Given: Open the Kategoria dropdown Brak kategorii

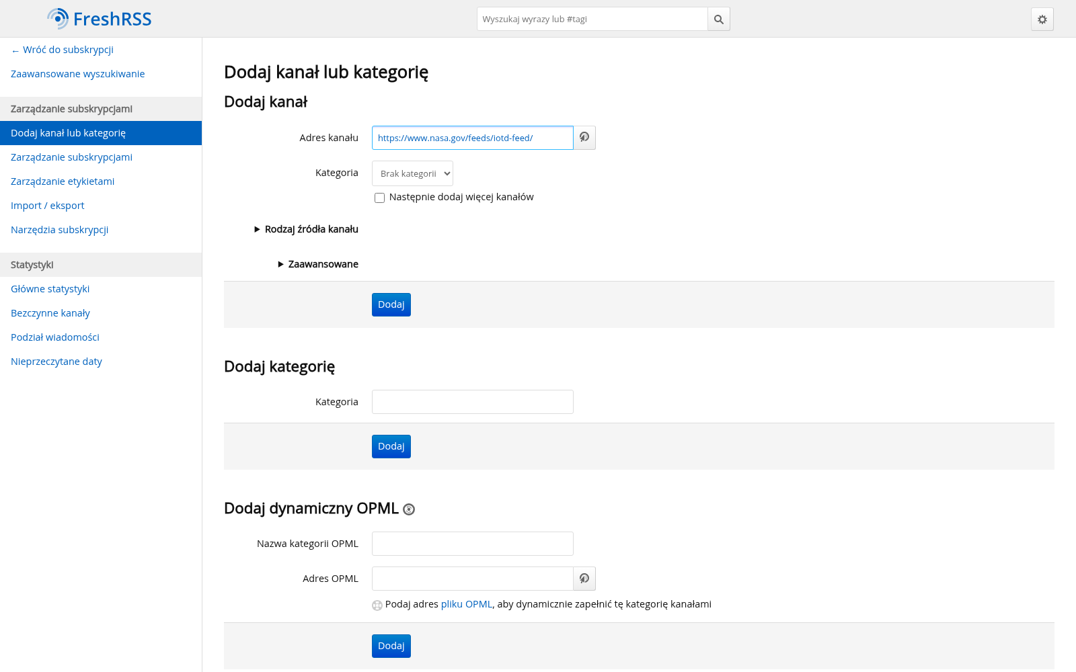Looking at the screenshot, I should [x=412, y=173].
